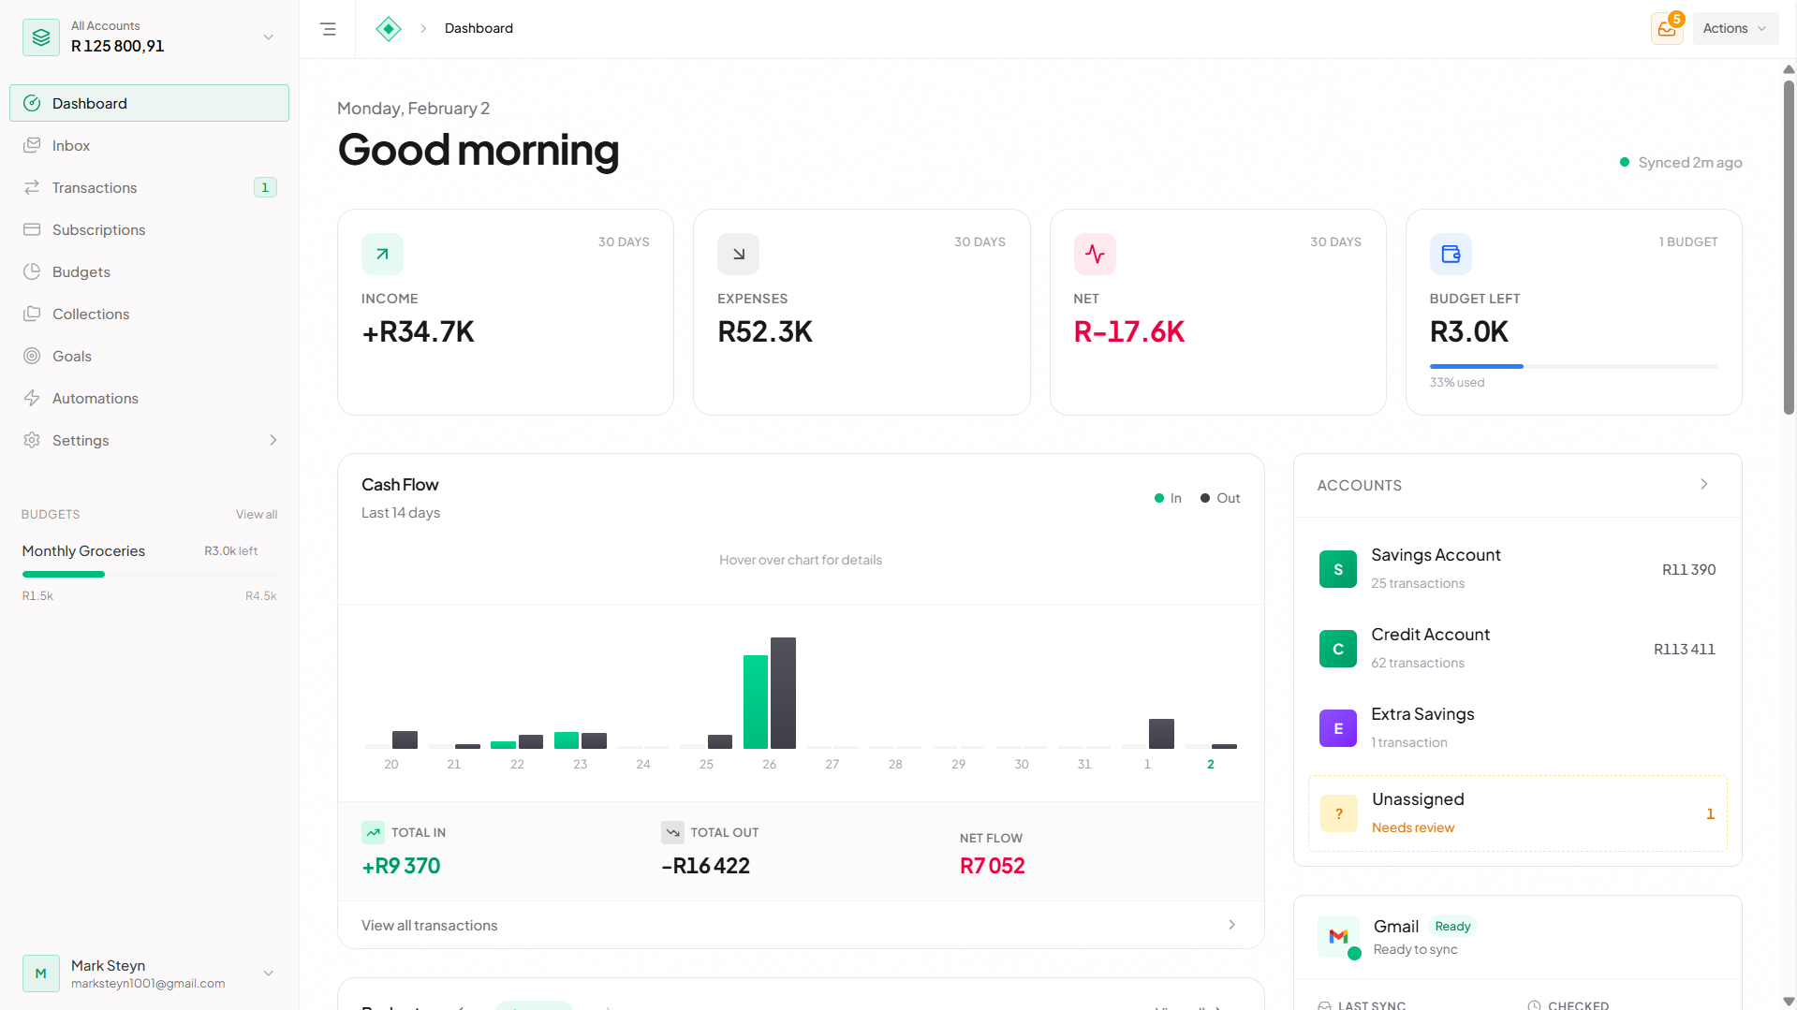Screen dimensions: 1797x1010
Task: Click the Goals target icon
Action: (32, 356)
